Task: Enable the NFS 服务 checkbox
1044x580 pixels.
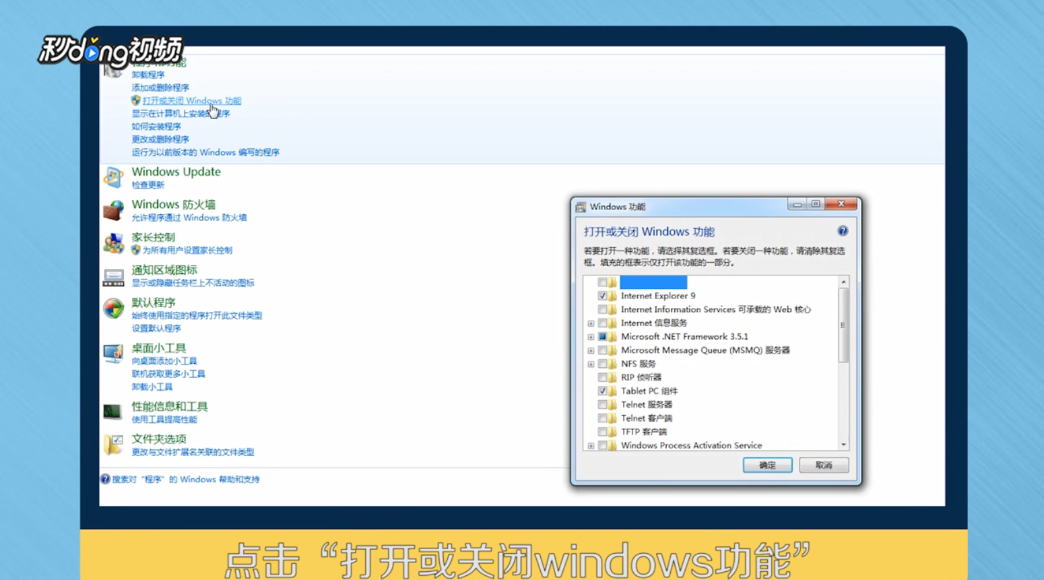Action: click(x=602, y=364)
